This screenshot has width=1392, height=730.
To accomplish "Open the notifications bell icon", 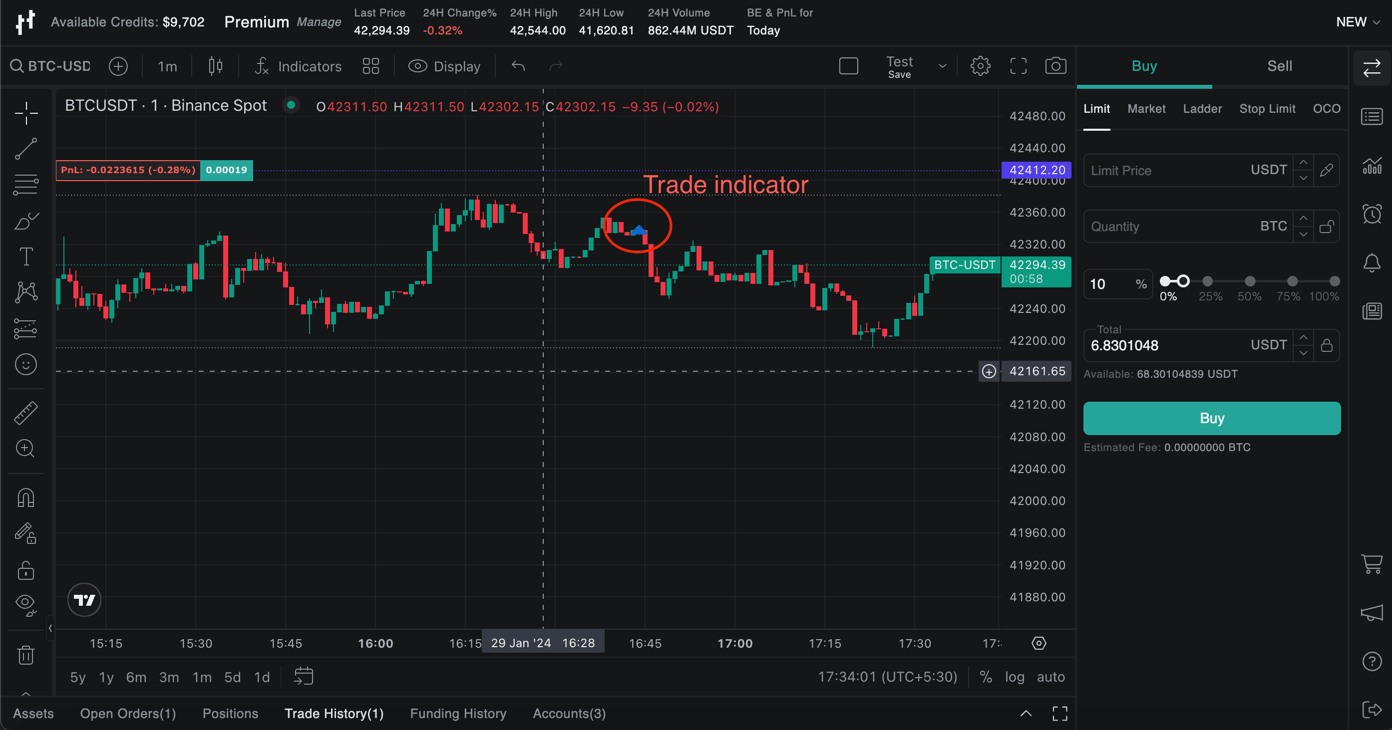I will tap(1372, 262).
